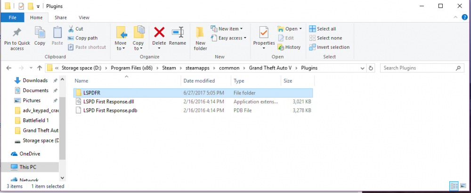This screenshot has width=471, height=193.
Task: Click the Up one level arrow
Action: click(x=40, y=68)
